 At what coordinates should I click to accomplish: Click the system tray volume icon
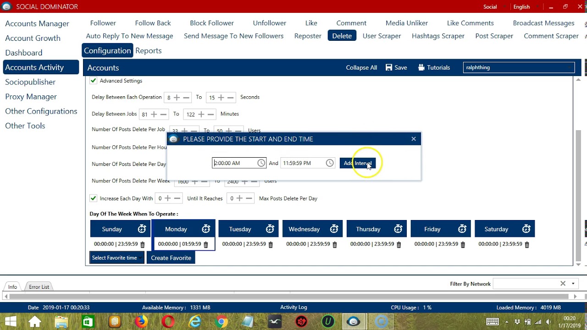(548, 322)
